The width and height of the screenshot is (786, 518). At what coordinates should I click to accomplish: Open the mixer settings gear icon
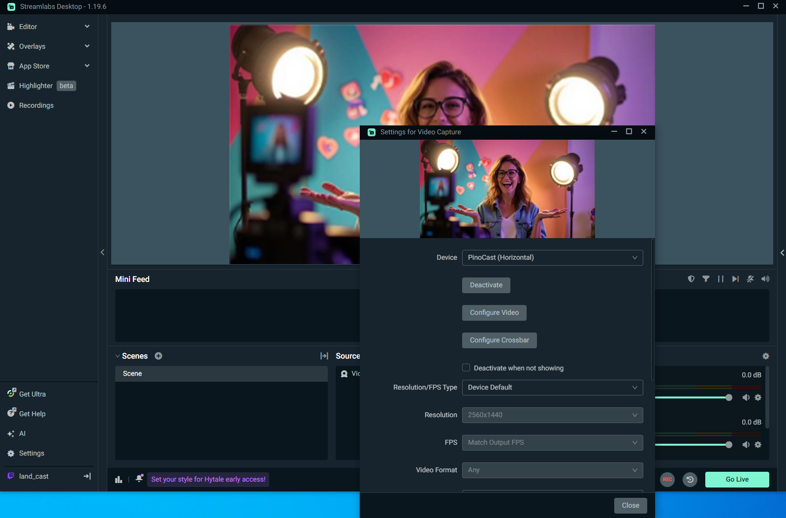766,356
